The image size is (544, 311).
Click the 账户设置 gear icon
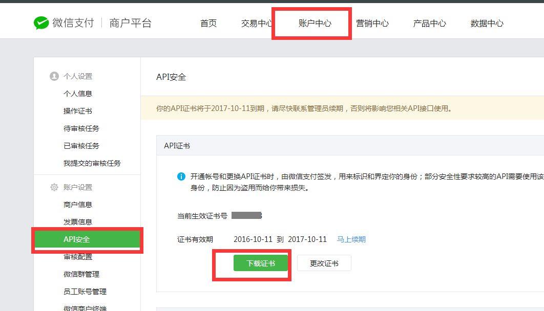(x=54, y=187)
